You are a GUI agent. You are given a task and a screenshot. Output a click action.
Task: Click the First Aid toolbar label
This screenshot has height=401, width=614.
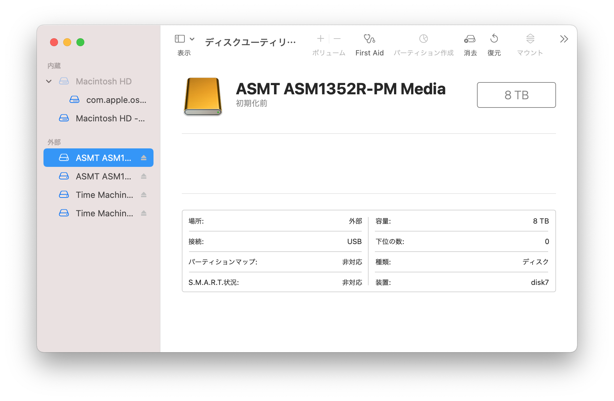pos(370,53)
